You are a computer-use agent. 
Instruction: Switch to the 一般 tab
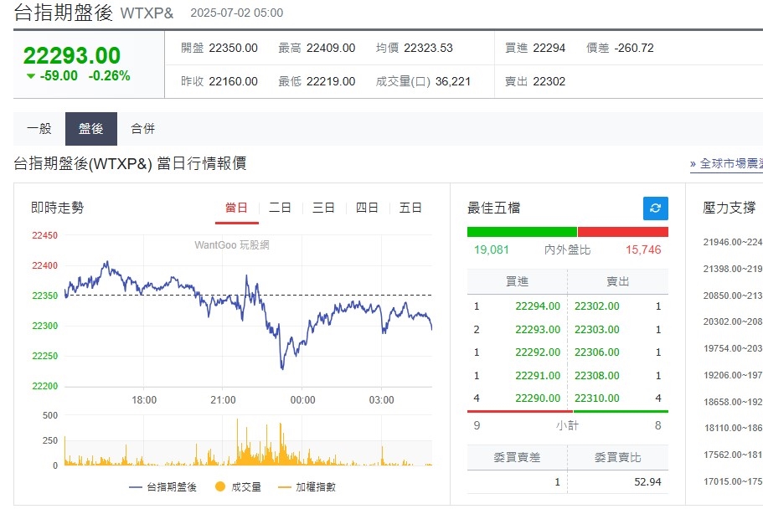tap(39, 129)
